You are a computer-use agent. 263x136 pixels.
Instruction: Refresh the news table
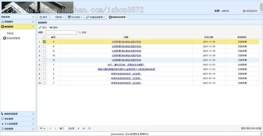tap(90, 128)
